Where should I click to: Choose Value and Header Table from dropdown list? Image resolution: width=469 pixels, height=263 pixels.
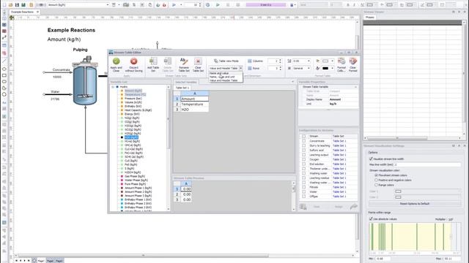pos(224,80)
